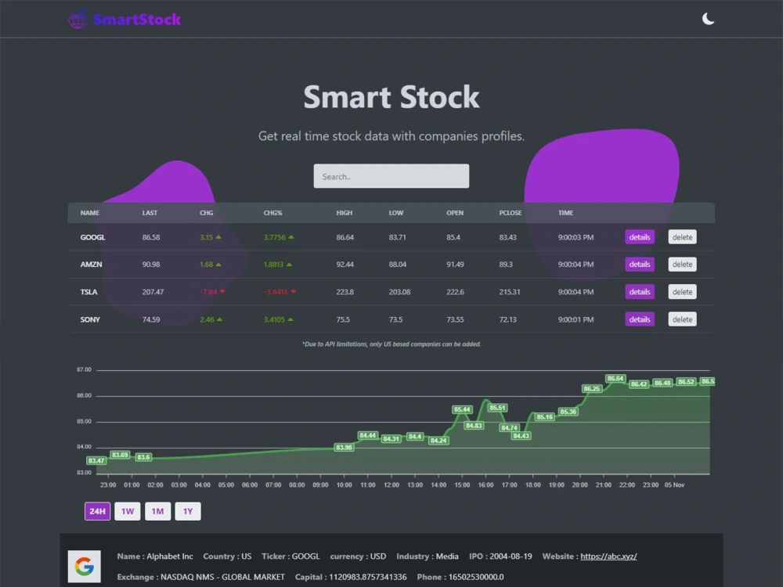Click the green up arrow beside 3.4105
Screen dimensions: 783x587
(290, 319)
